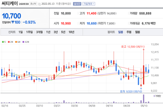Open the 기업개요 dropdown

point(89,4)
